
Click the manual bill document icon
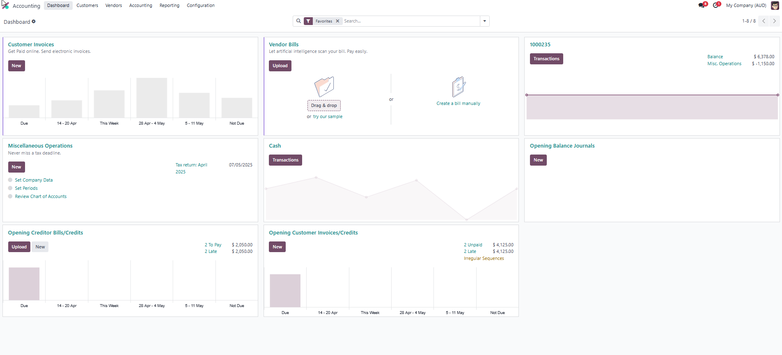point(458,86)
